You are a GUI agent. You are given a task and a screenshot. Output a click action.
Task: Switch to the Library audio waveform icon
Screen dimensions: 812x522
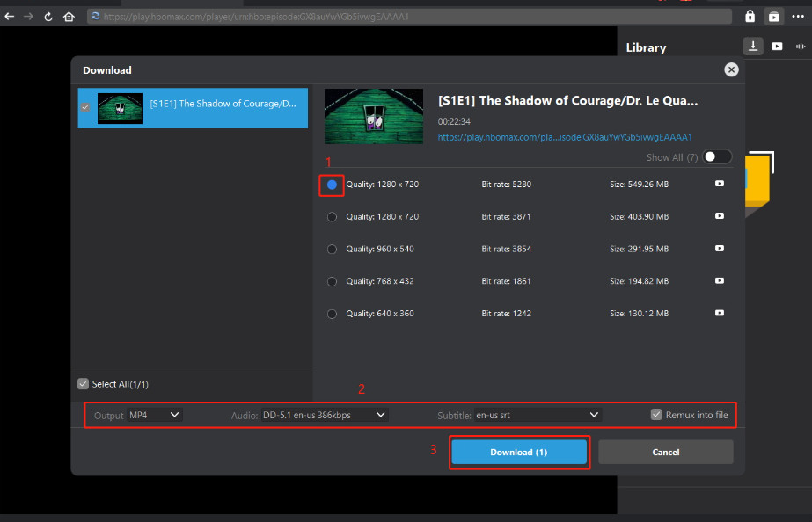(801, 47)
